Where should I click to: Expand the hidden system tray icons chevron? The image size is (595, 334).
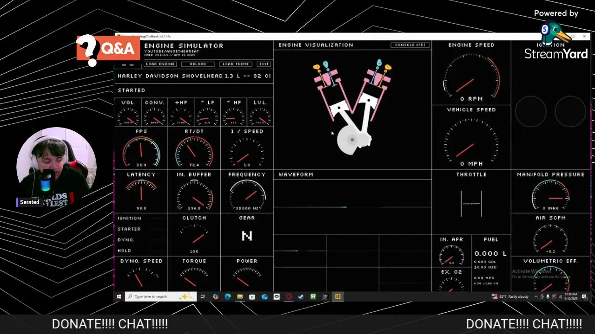pyautogui.click(x=536, y=297)
